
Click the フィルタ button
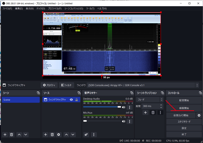point(66,85)
